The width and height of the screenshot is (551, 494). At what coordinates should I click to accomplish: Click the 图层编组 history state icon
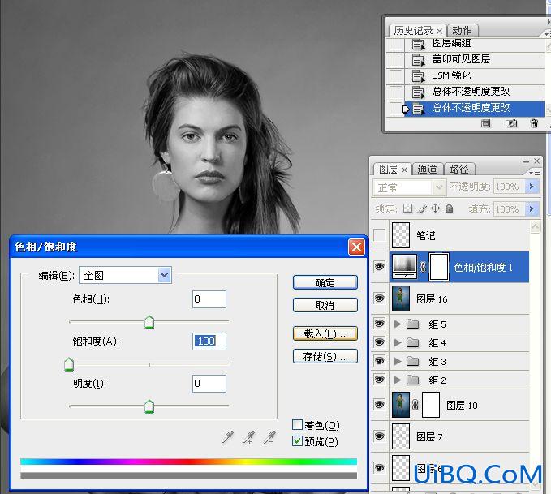(x=418, y=45)
